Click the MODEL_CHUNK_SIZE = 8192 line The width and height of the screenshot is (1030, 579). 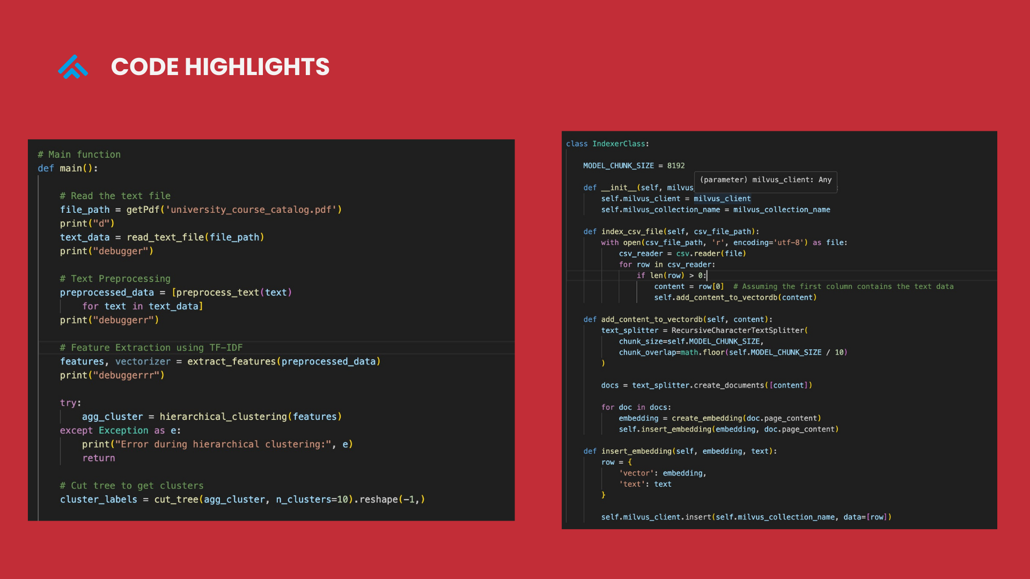(x=634, y=166)
